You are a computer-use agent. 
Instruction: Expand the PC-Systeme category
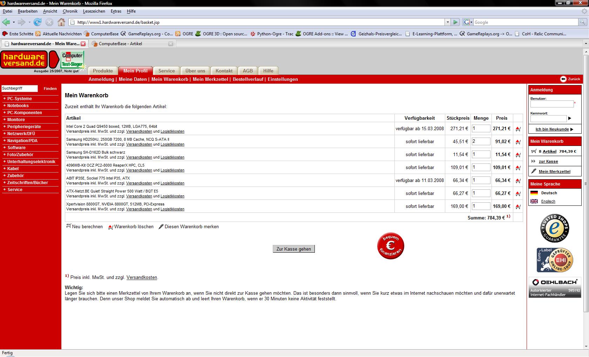(x=19, y=99)
